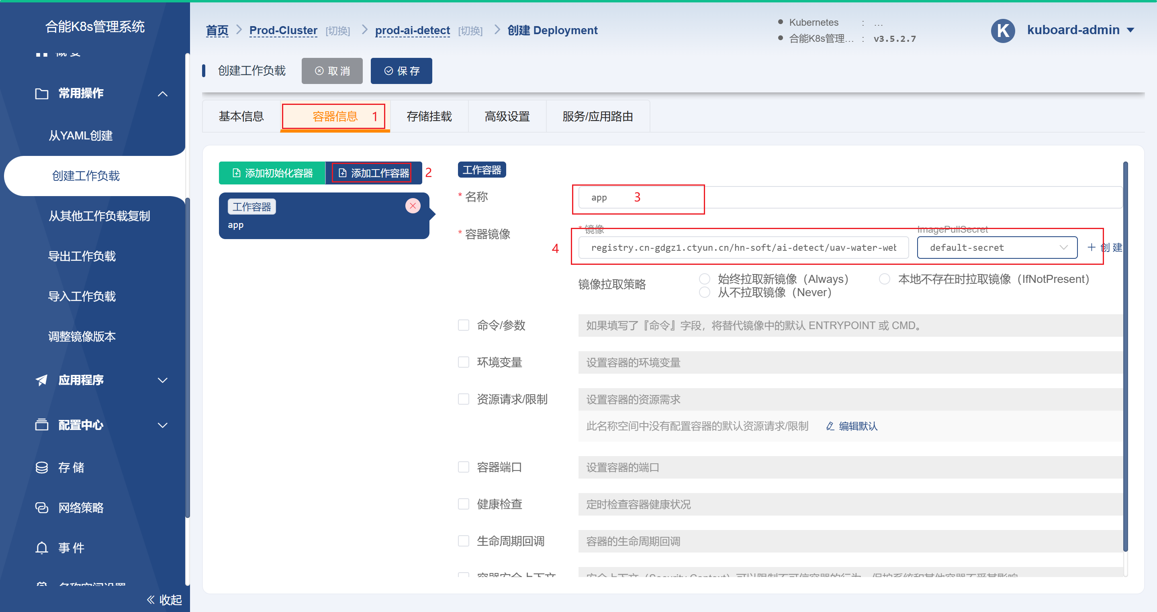Click the 容器的生命周期回调 field
The image size is (1157, 612).
click(x=850, y=541)
